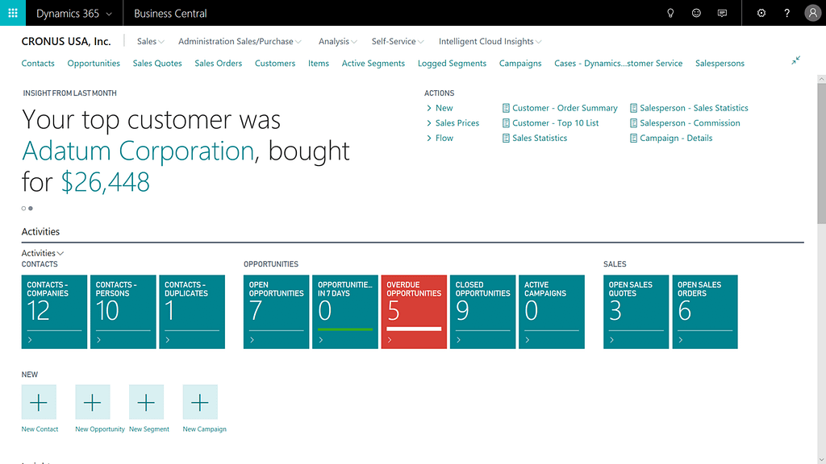Open the Active Campaigns tile

[552, 312]
